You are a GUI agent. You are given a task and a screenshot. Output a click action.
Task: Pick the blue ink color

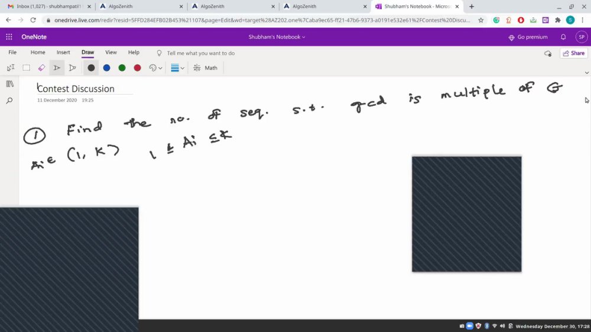coord(106,68)
